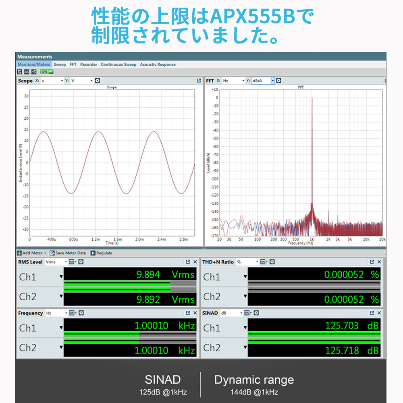The image size is (403, 403).
Task: Select the Acoustic Response measurement
Action: [x=158, y=64]
